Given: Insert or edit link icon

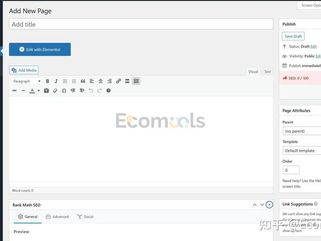Looking at the screenshot, I should point(118,81).
